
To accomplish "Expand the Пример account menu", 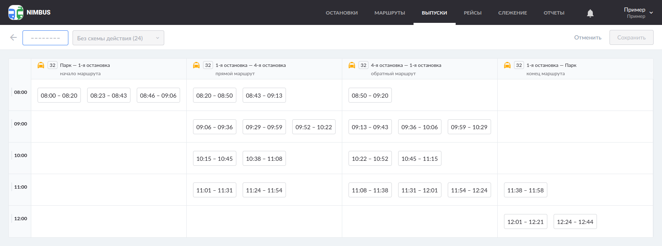I will pos(638,12).
